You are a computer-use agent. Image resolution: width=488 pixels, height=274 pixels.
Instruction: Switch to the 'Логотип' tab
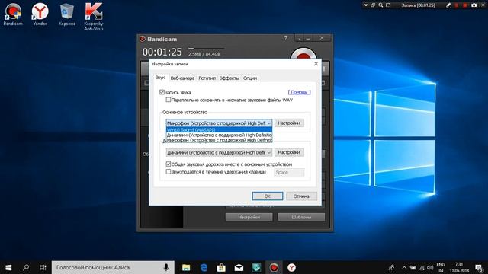[207, 78]
